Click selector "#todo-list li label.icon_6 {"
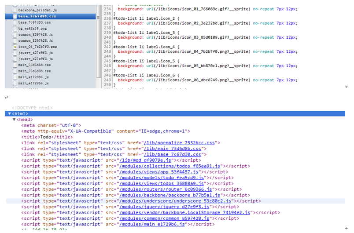 146,75
